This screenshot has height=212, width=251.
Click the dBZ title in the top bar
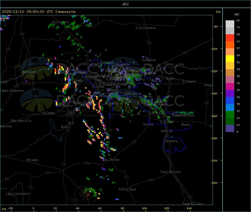[x=125, y=4]
